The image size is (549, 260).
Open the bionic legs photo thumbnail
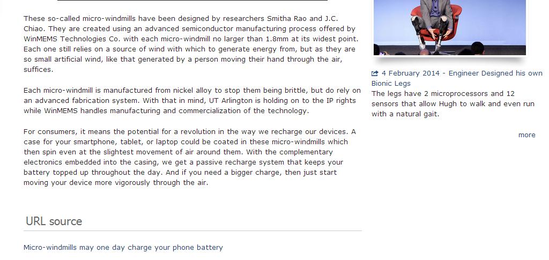[449, 27]
